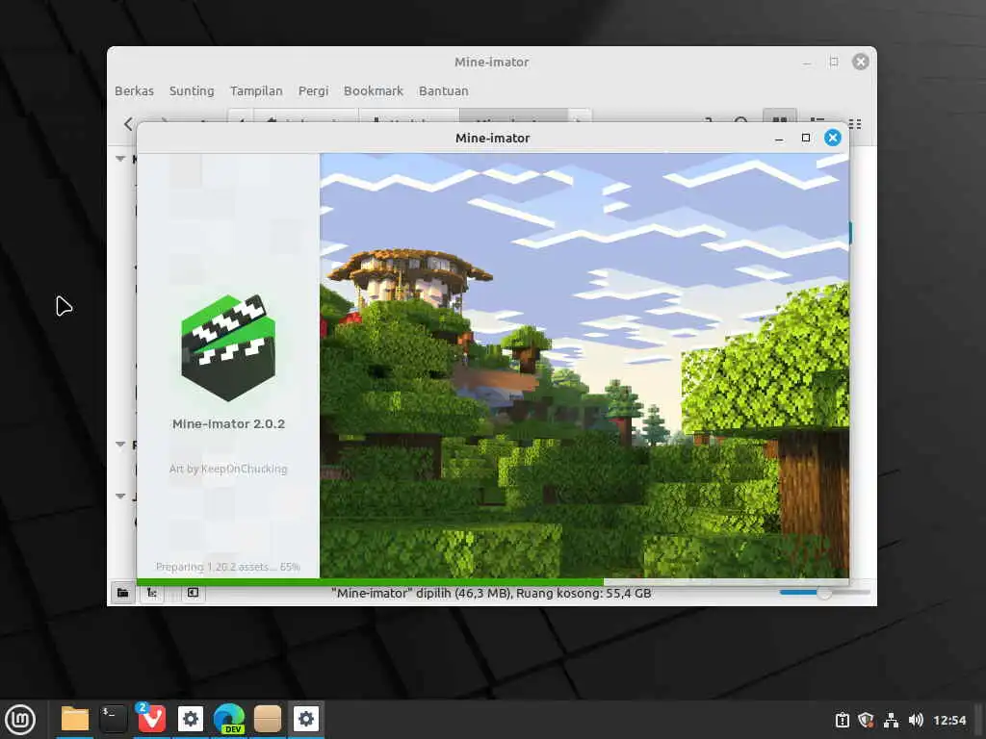Screen dimensions: 986x739
Task: Close the file manager window
Action: tap(861, 62)
